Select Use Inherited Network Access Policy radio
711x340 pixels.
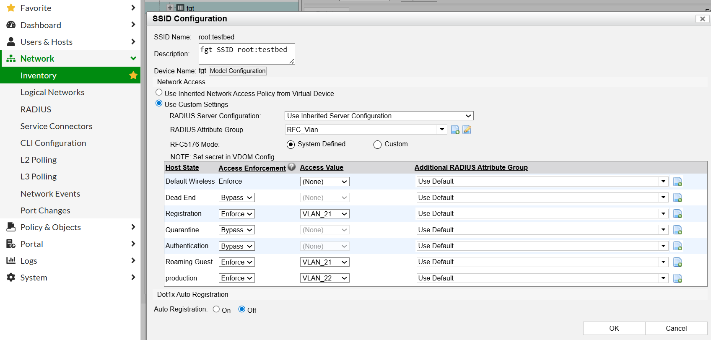159,93
